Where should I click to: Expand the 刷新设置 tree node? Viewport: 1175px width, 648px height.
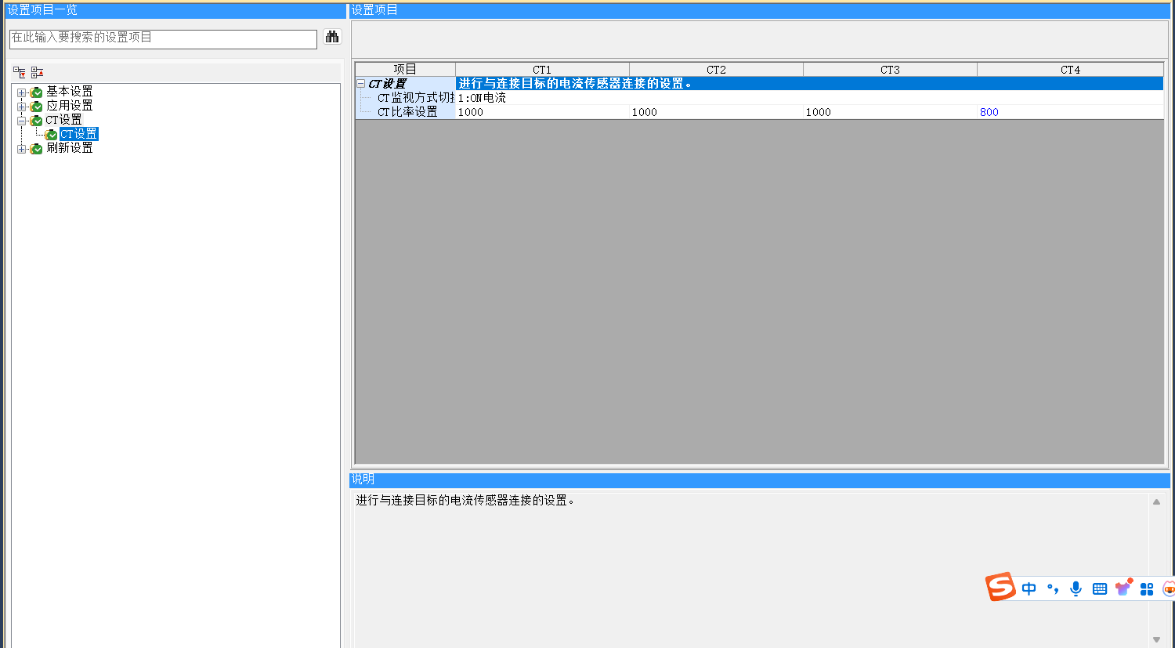22,149
